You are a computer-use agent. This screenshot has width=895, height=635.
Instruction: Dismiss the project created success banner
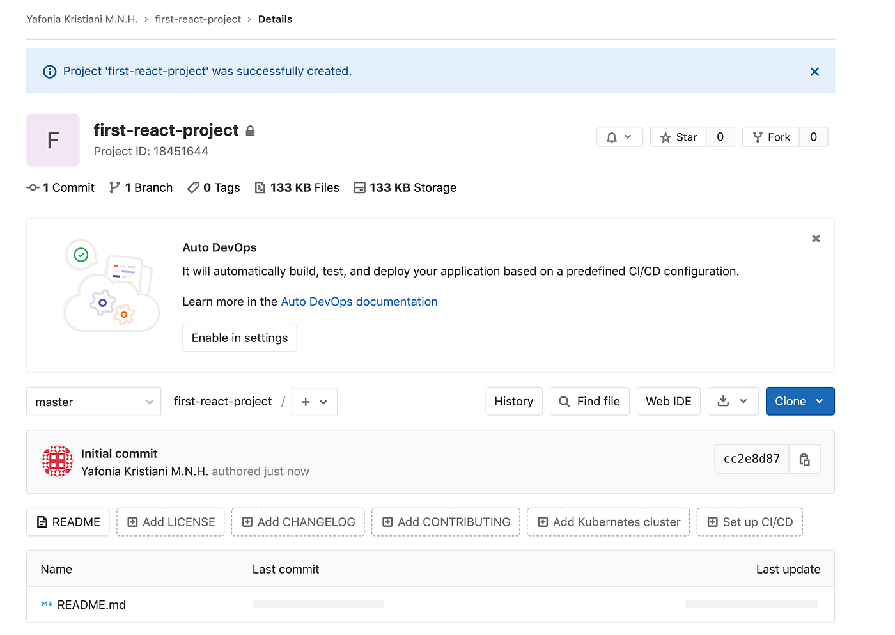814,72
